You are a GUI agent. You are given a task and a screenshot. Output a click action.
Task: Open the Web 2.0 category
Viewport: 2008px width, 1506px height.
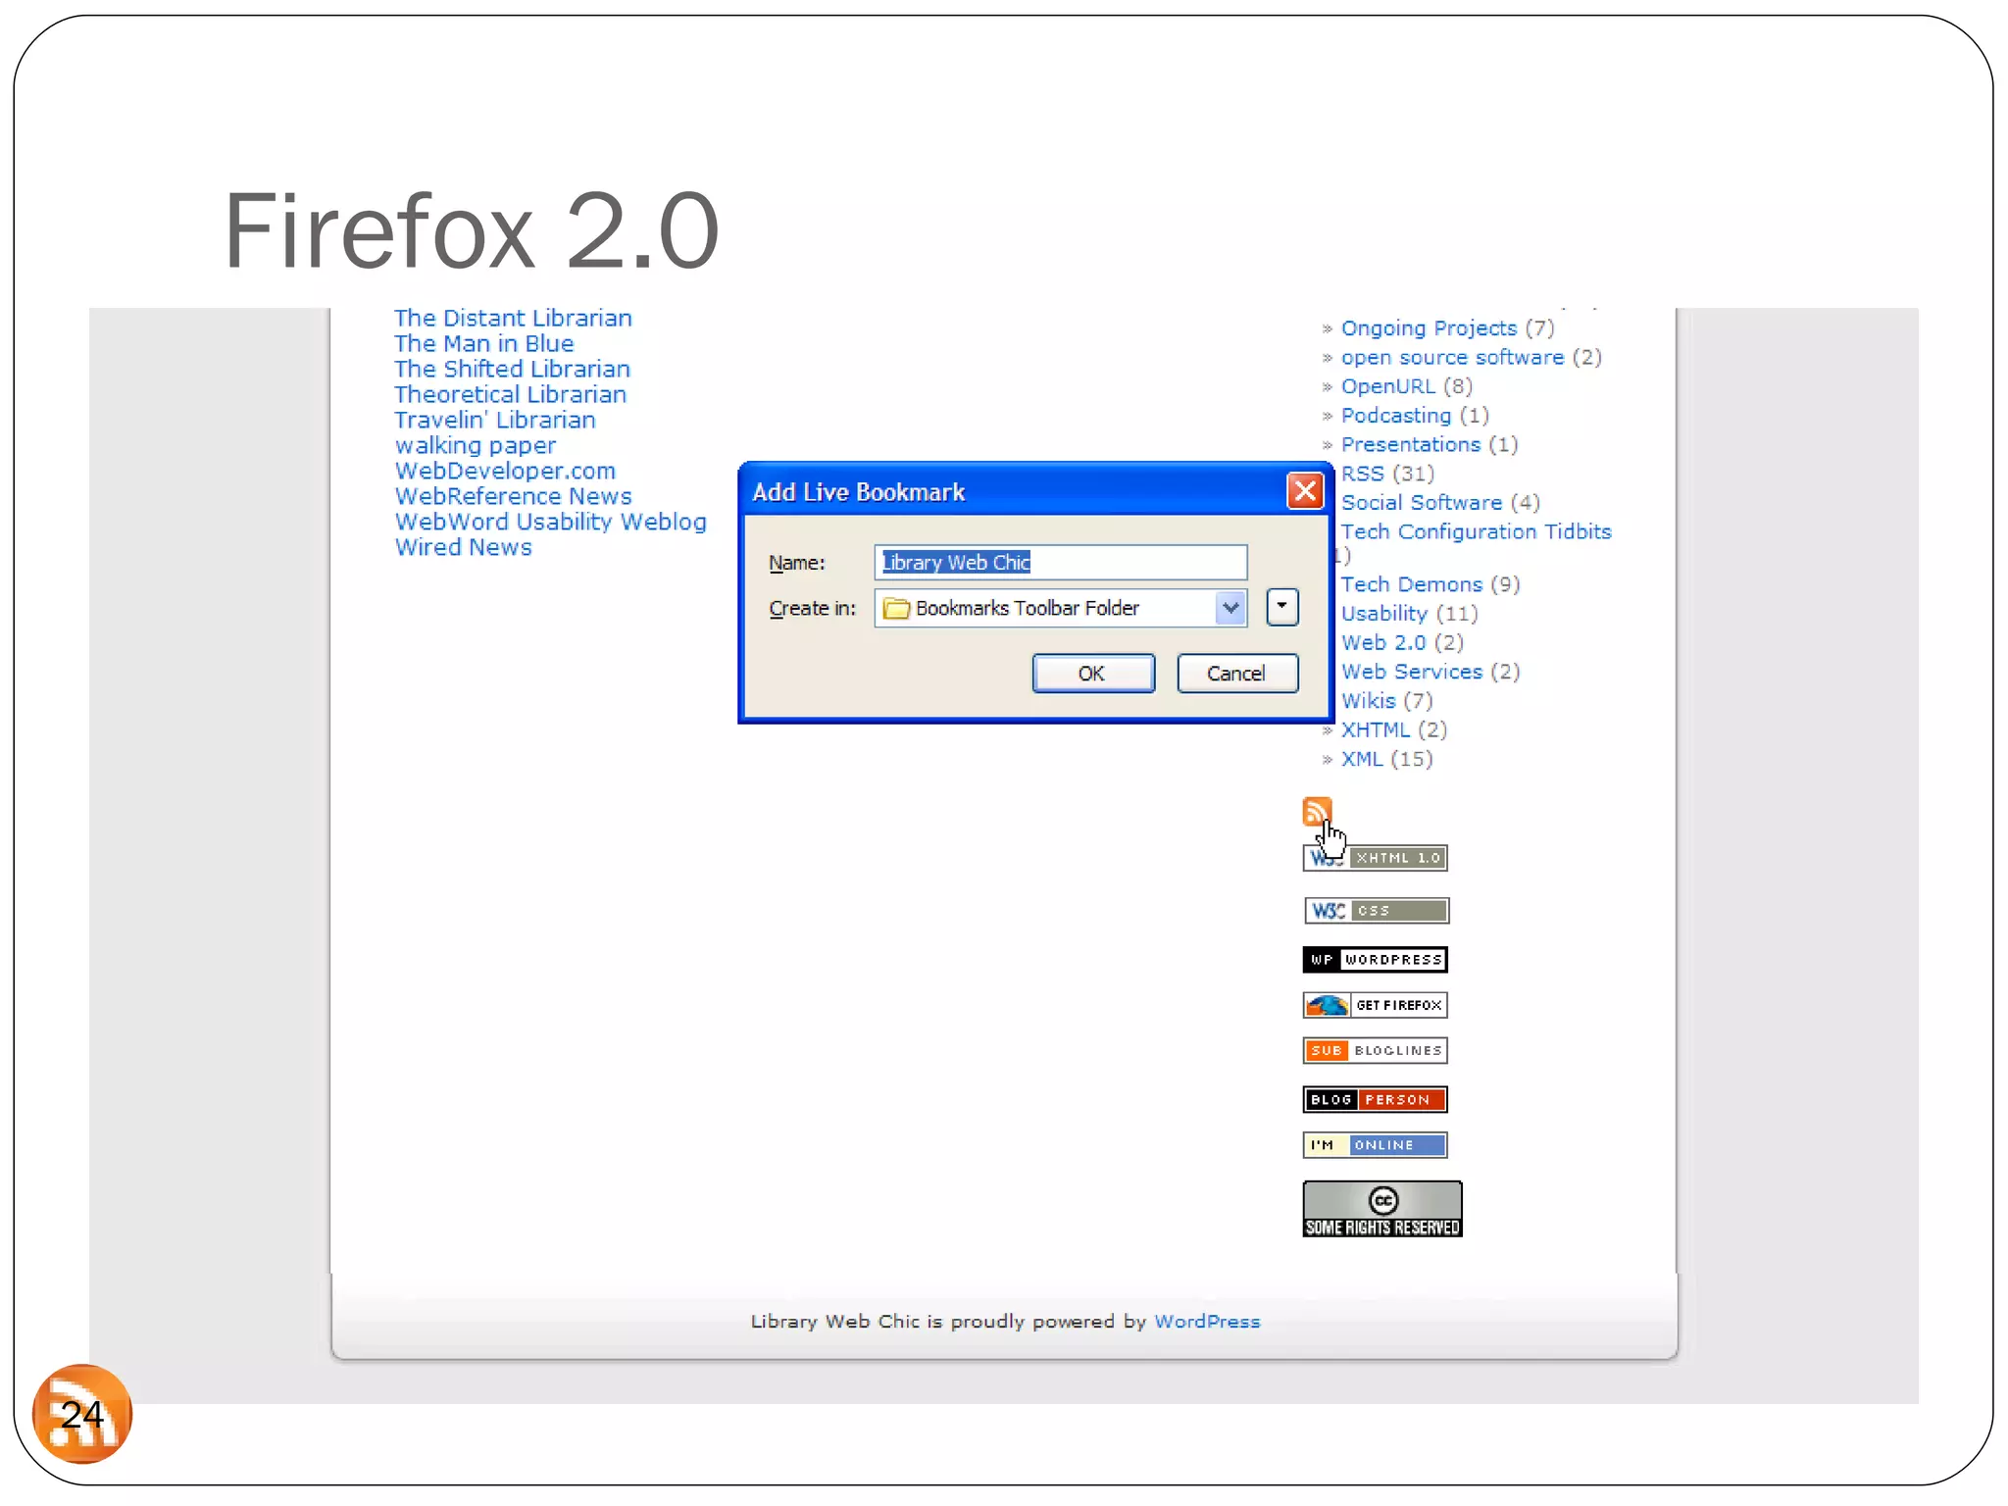[x=1383, y=643]
